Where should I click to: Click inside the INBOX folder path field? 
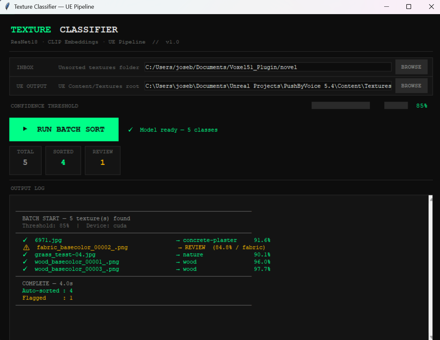click(x=268, y=67)
